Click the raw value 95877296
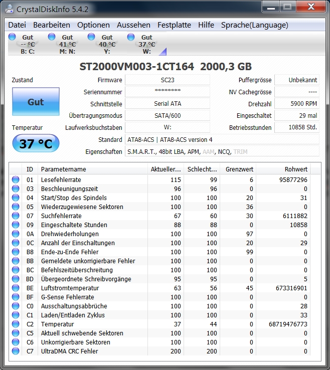The height and width of the screenshot is (370, 330). point(293,180)
